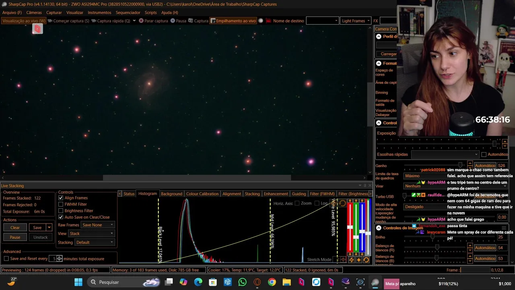Open the Scripts menu
This screenshot has height=290, width=515.
click(x=151, y=12)
